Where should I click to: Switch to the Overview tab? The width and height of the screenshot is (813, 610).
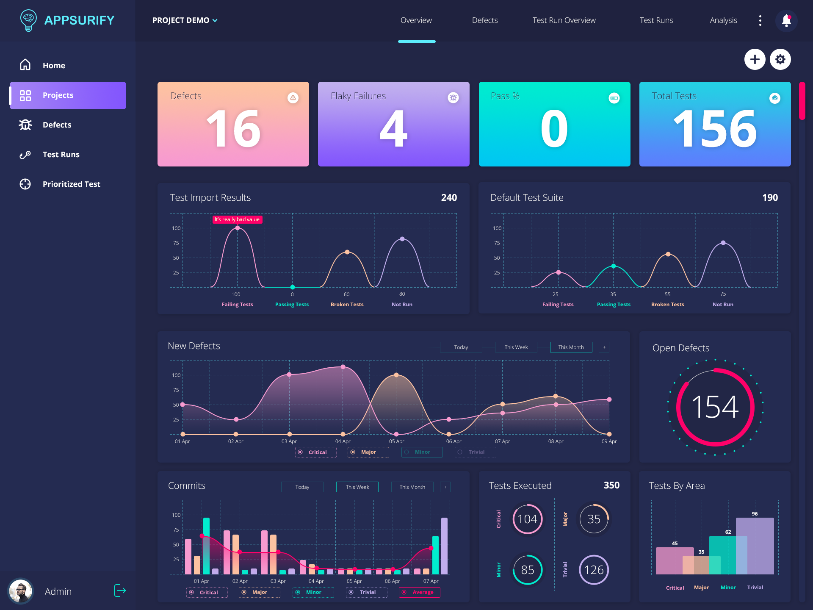click(416, 20)
